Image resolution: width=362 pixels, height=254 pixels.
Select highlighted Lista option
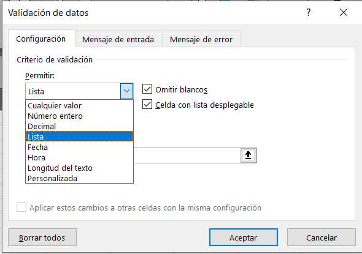click(79, 136)
